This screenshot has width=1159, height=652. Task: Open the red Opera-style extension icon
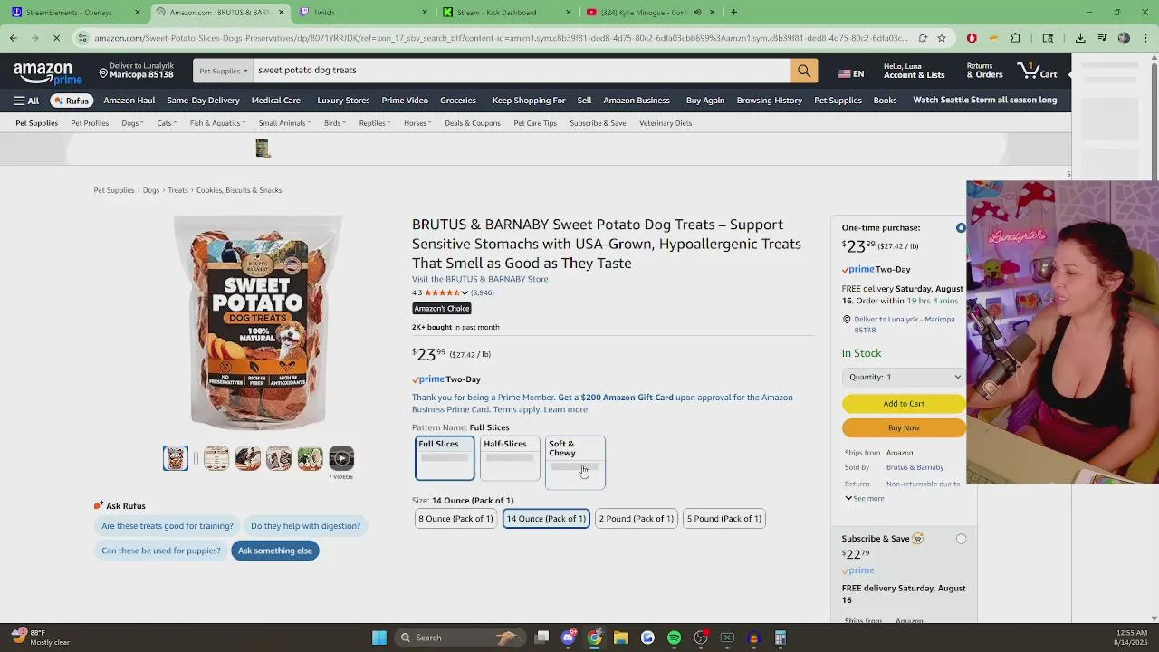tap(972, 38)
